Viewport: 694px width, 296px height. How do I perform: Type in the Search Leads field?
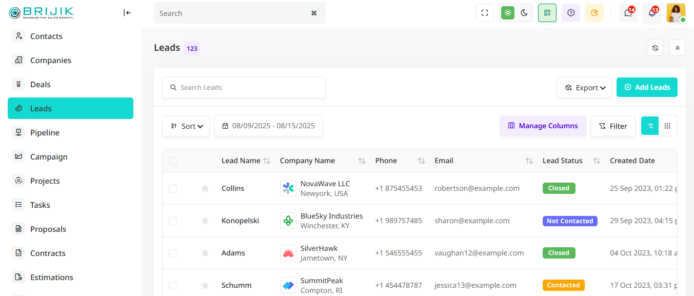tap(244, 87)
